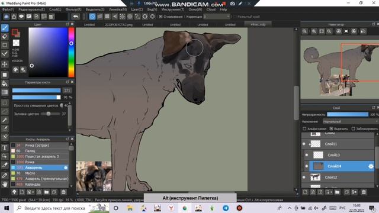Open the Фильтр menu
The height and width of the screenshot is (213, 379).
click(73, 9)
